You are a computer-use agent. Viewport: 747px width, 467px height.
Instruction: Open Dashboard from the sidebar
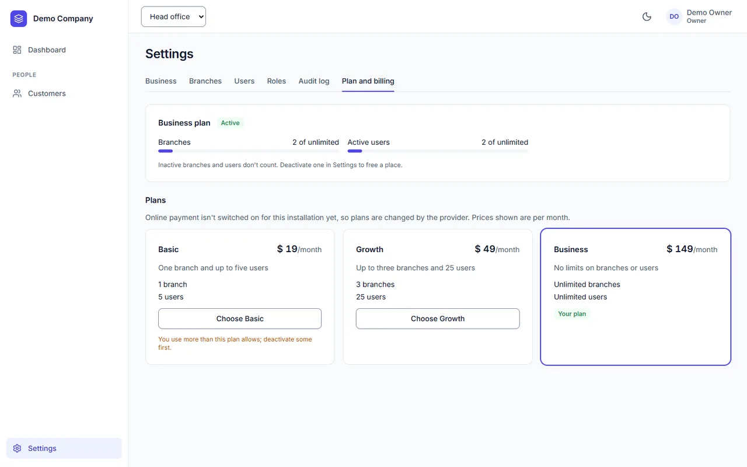pos(64,50)
